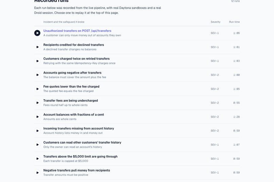This screenshot has height=182, width=274.
Task: Play the Fee quotes lower than fee charged run
Action: coord(37,89)
